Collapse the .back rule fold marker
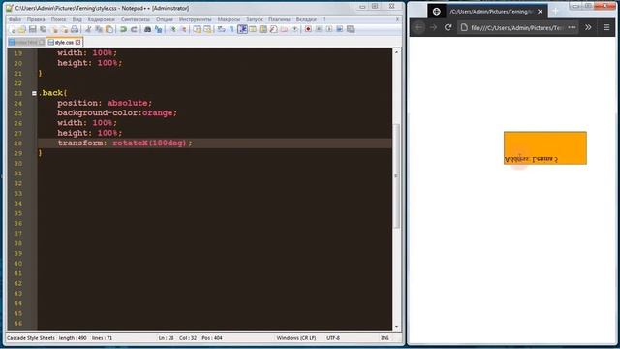This screenshot has width=620, height=349. point(34,93)
